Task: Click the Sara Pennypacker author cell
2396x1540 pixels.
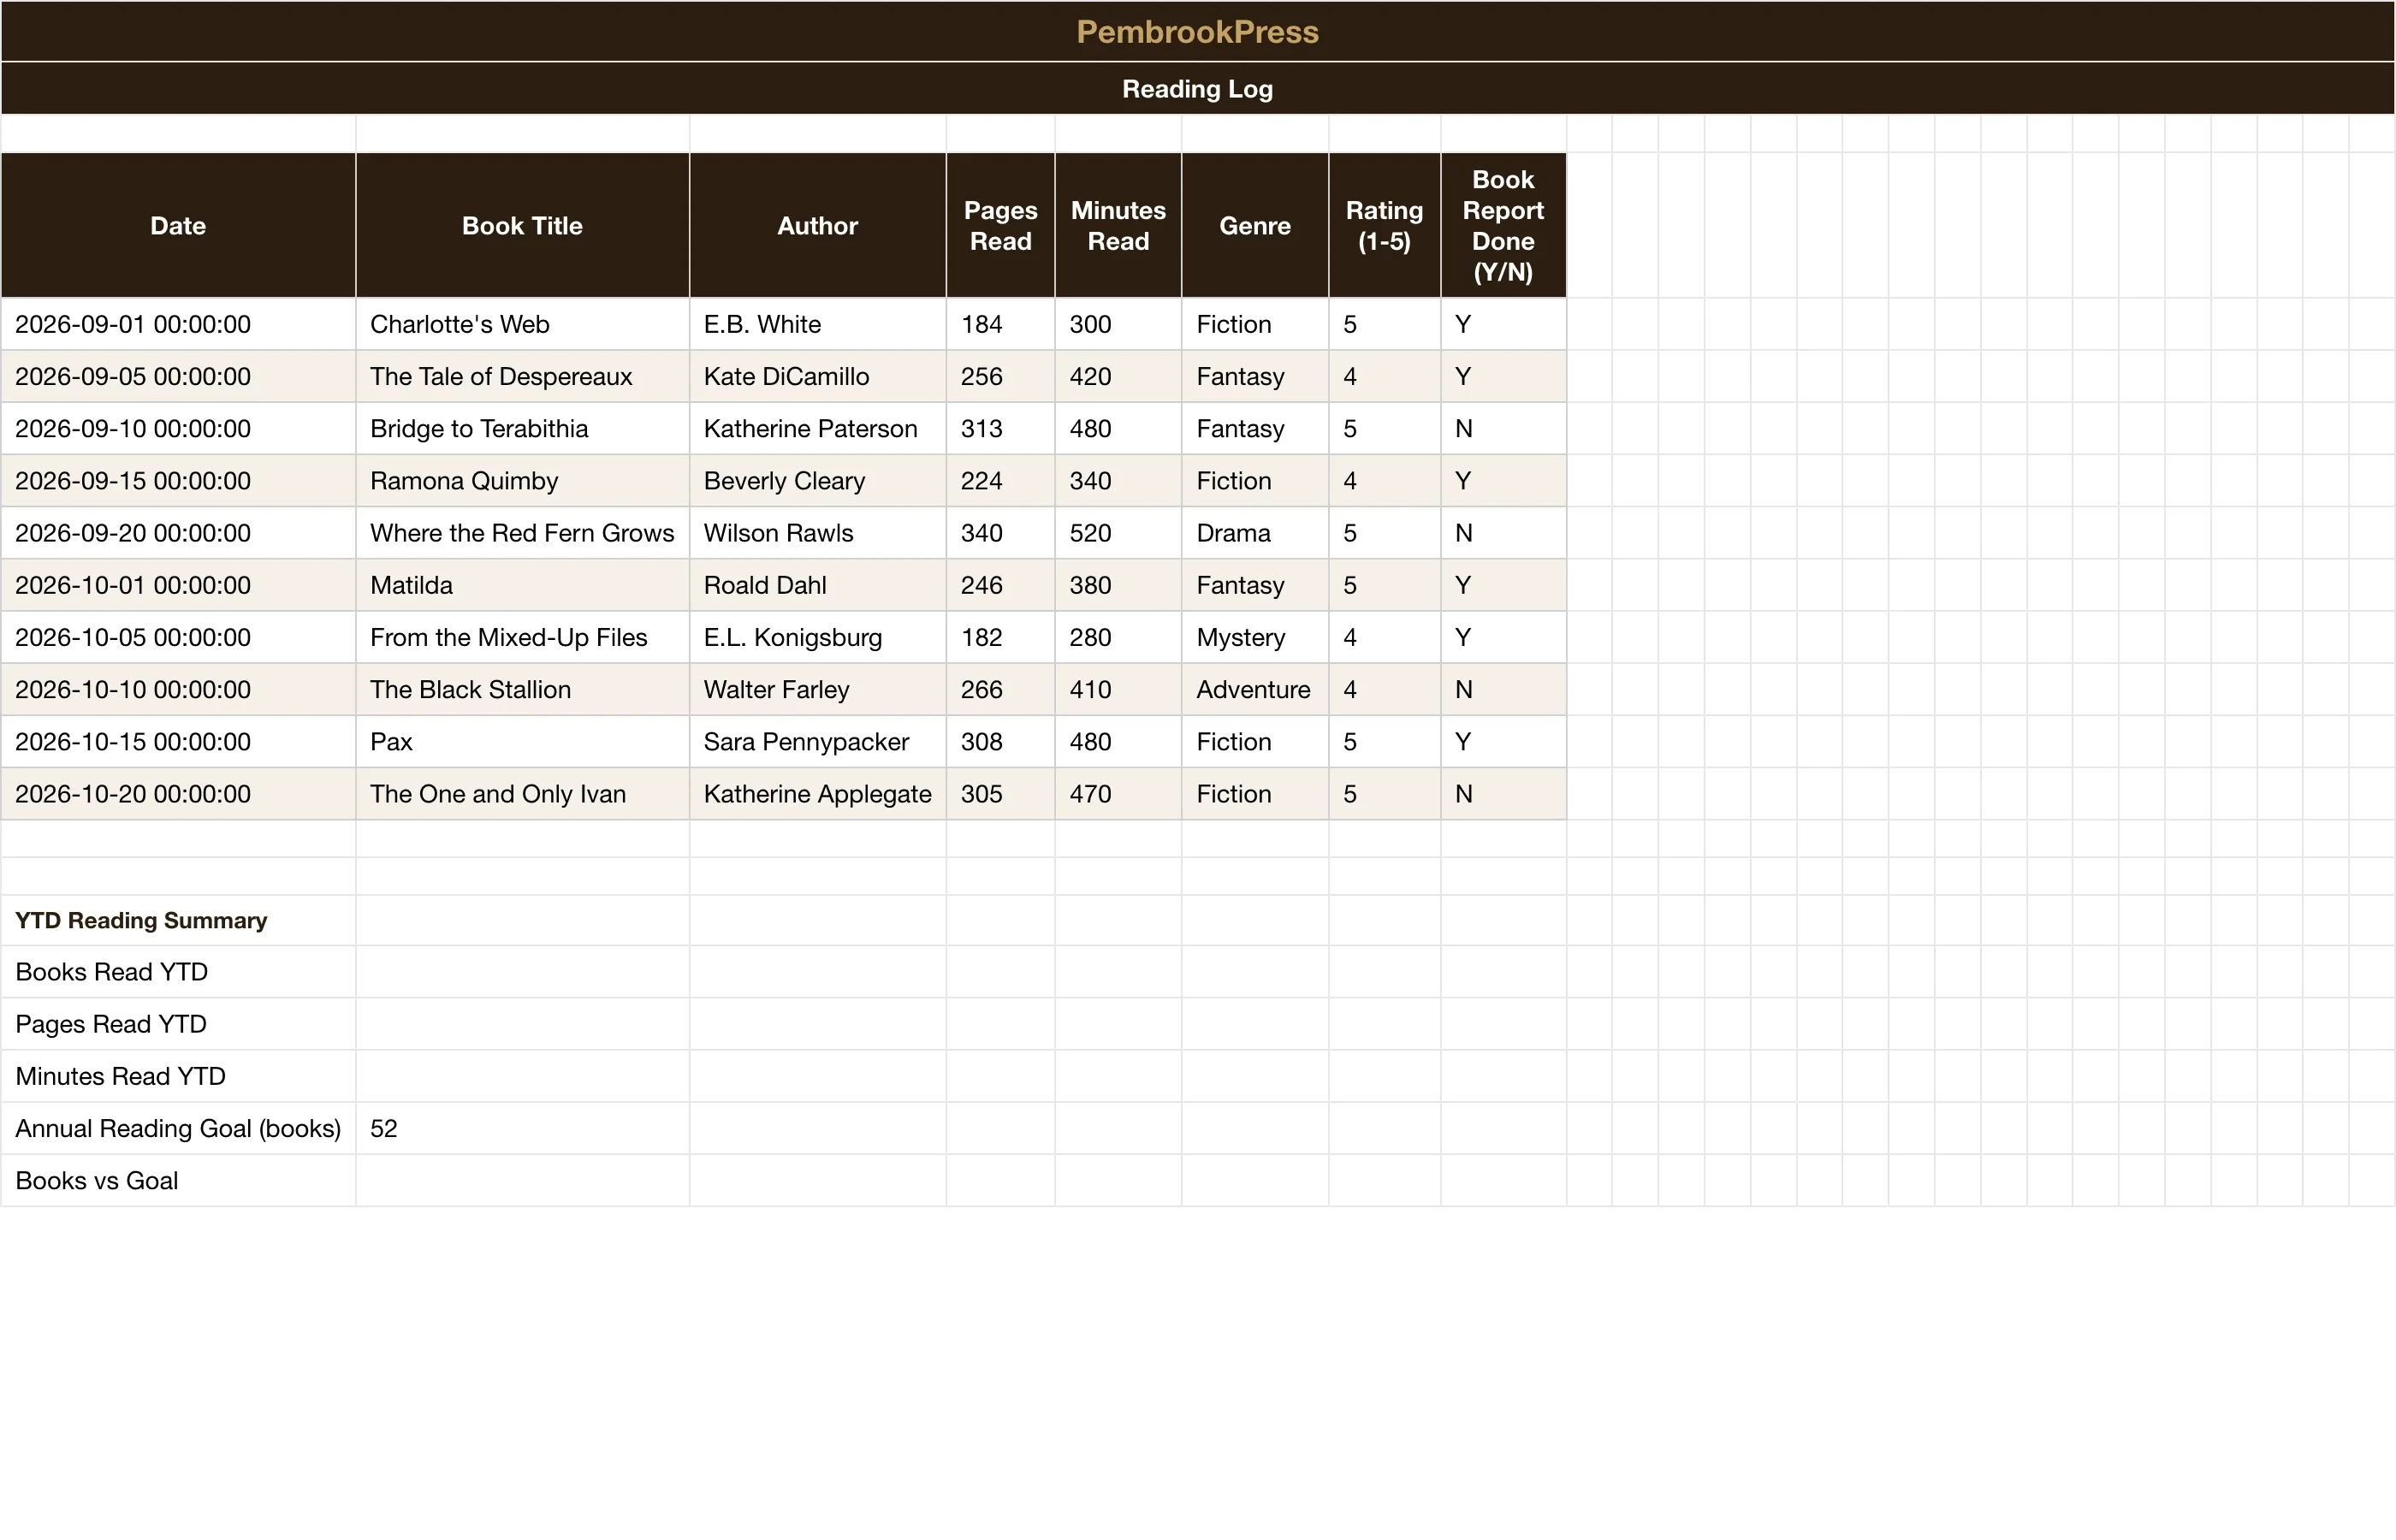Action: 818,742
